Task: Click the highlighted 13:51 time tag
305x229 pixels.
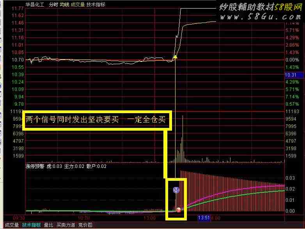Action: click(x=204, y=218)
